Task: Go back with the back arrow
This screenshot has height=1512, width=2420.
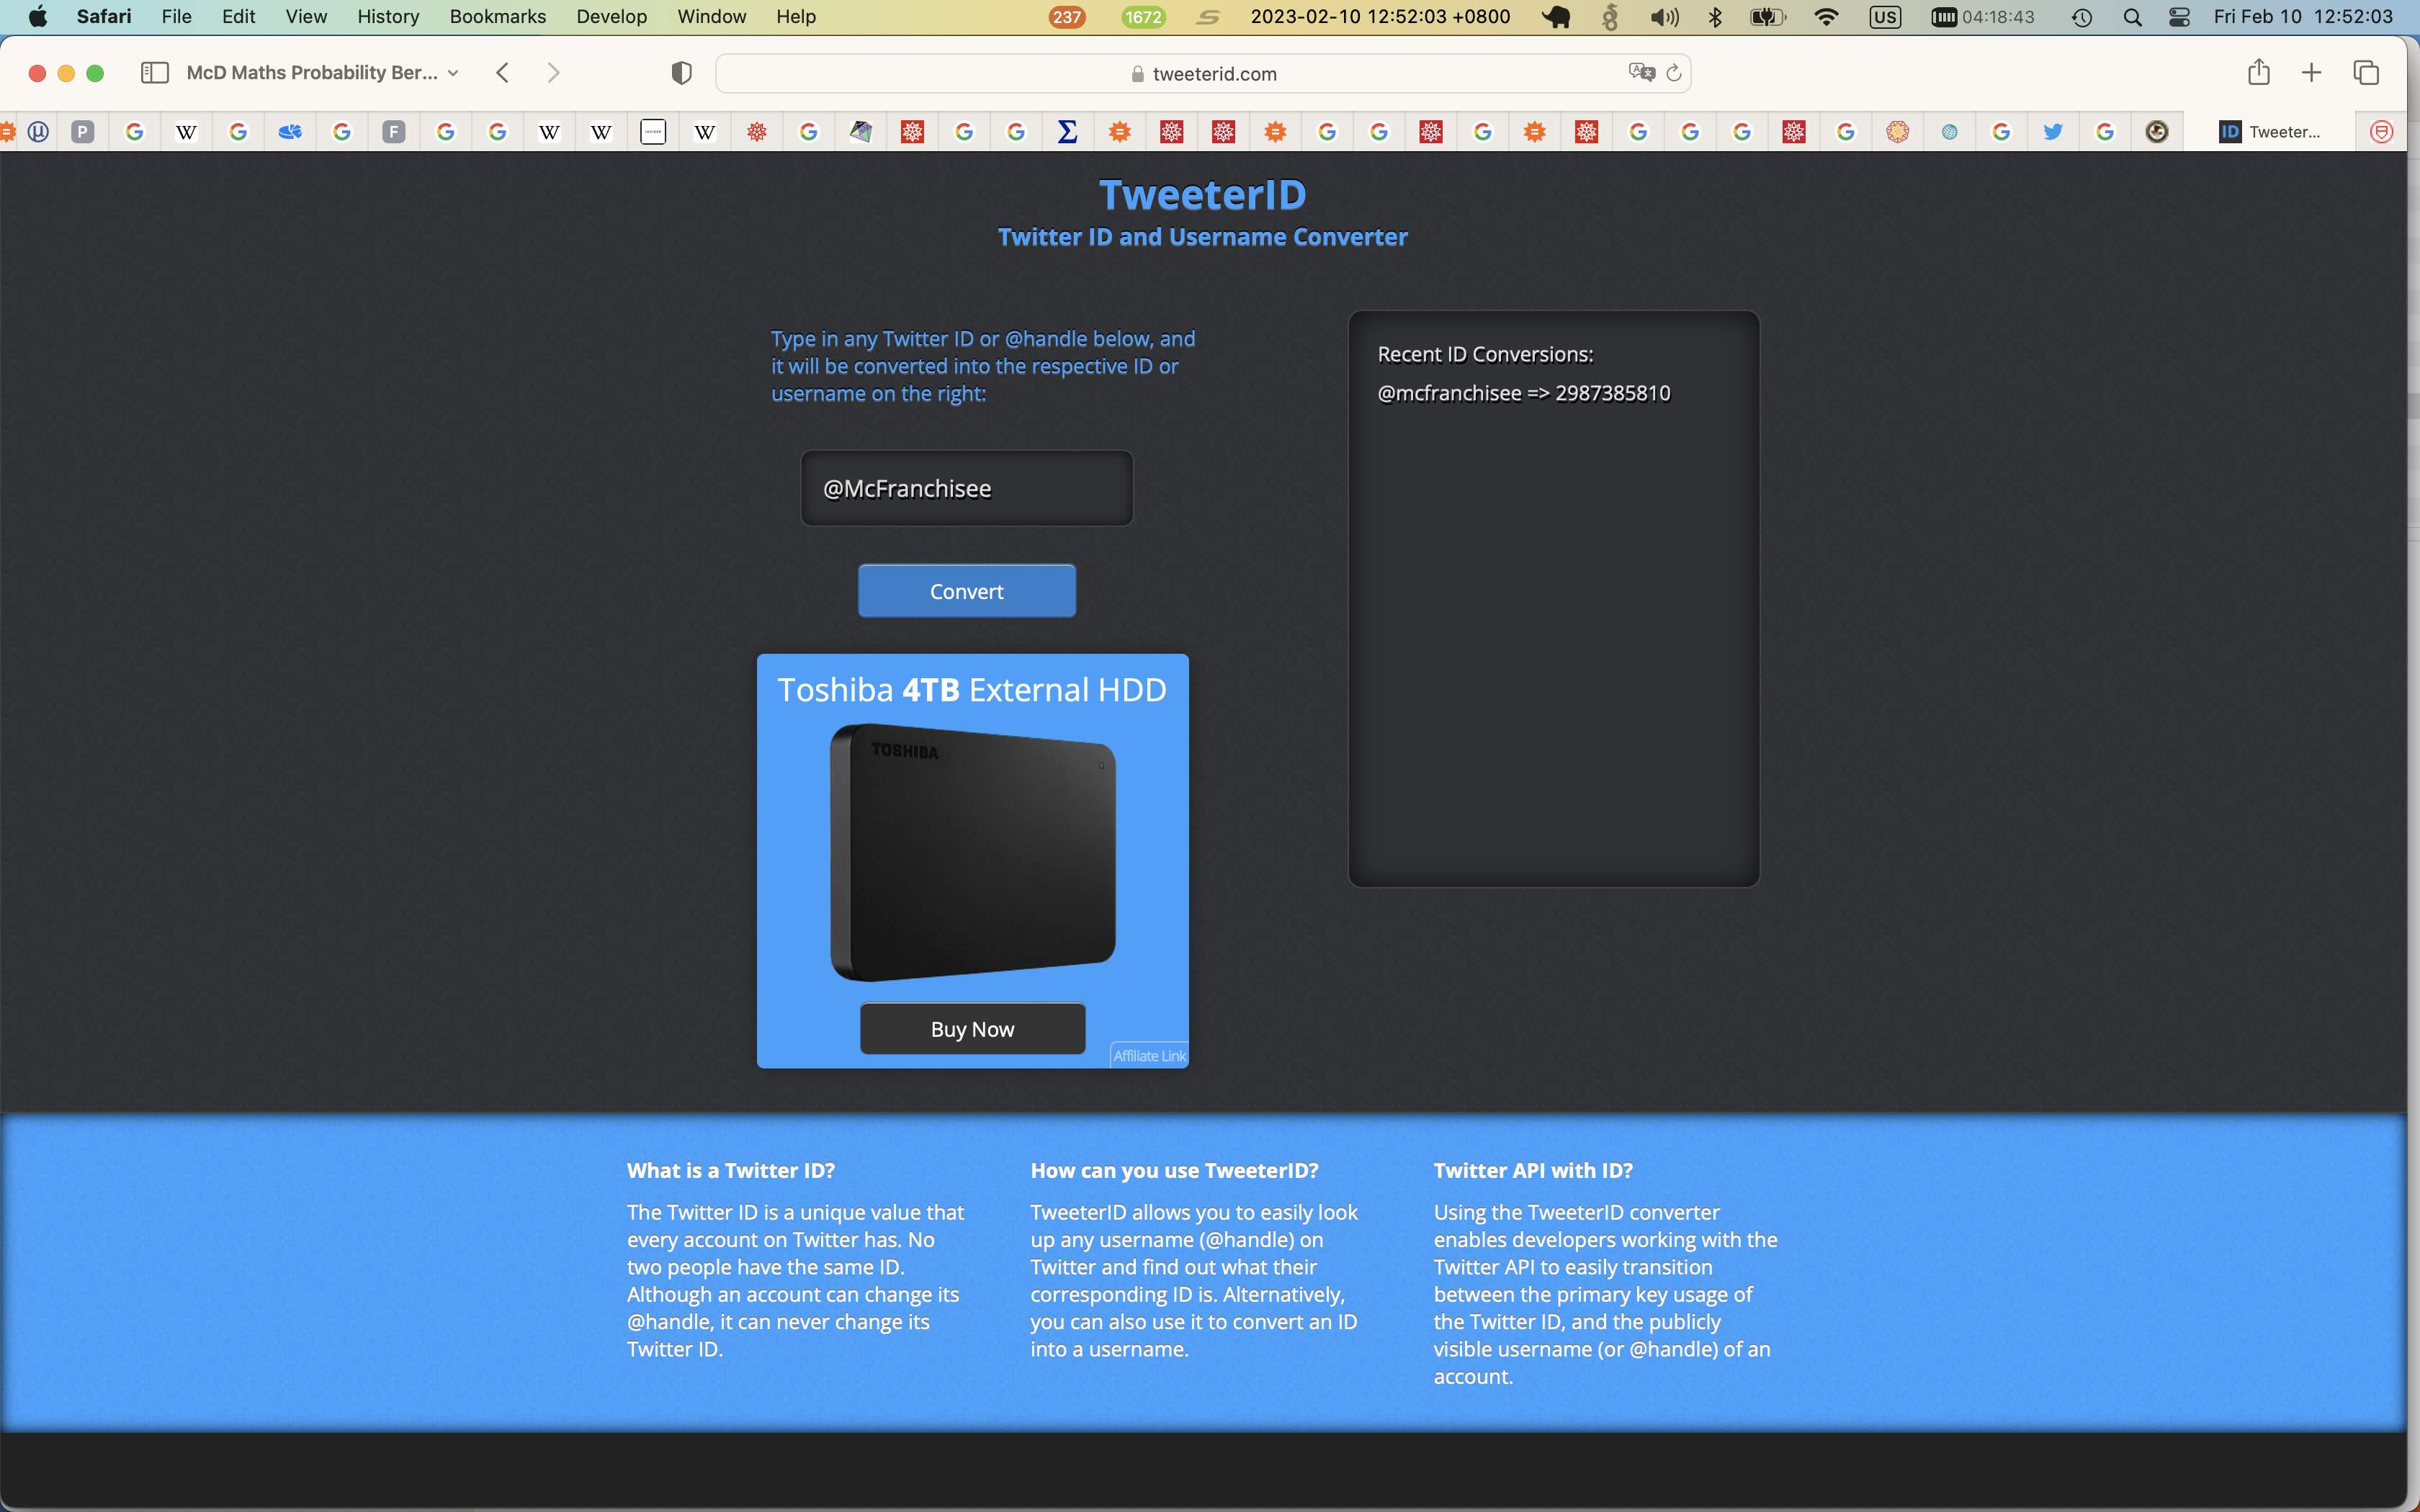Action: pos(503,73)
